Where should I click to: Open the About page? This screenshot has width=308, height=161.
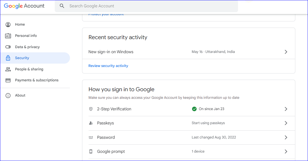pyautogui.click(x=35, y=95)
